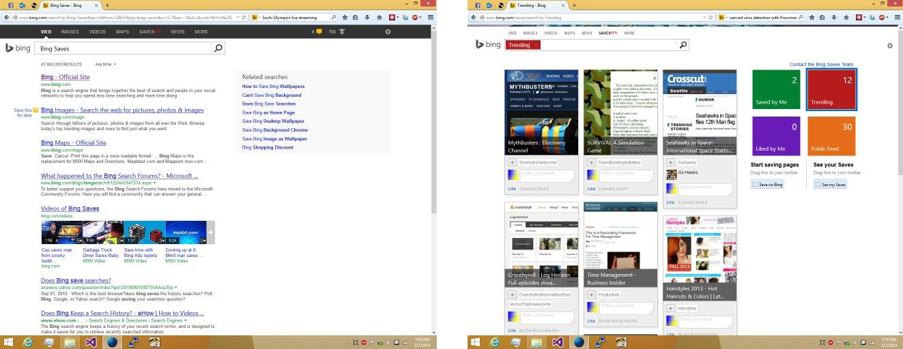
Task: Open the green 'Saved by Me' tile
Action: click(775, 89)
